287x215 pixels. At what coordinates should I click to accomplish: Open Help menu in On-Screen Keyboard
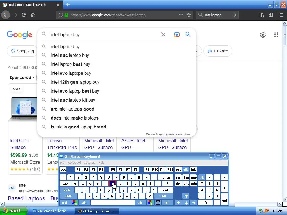(101, 163)
